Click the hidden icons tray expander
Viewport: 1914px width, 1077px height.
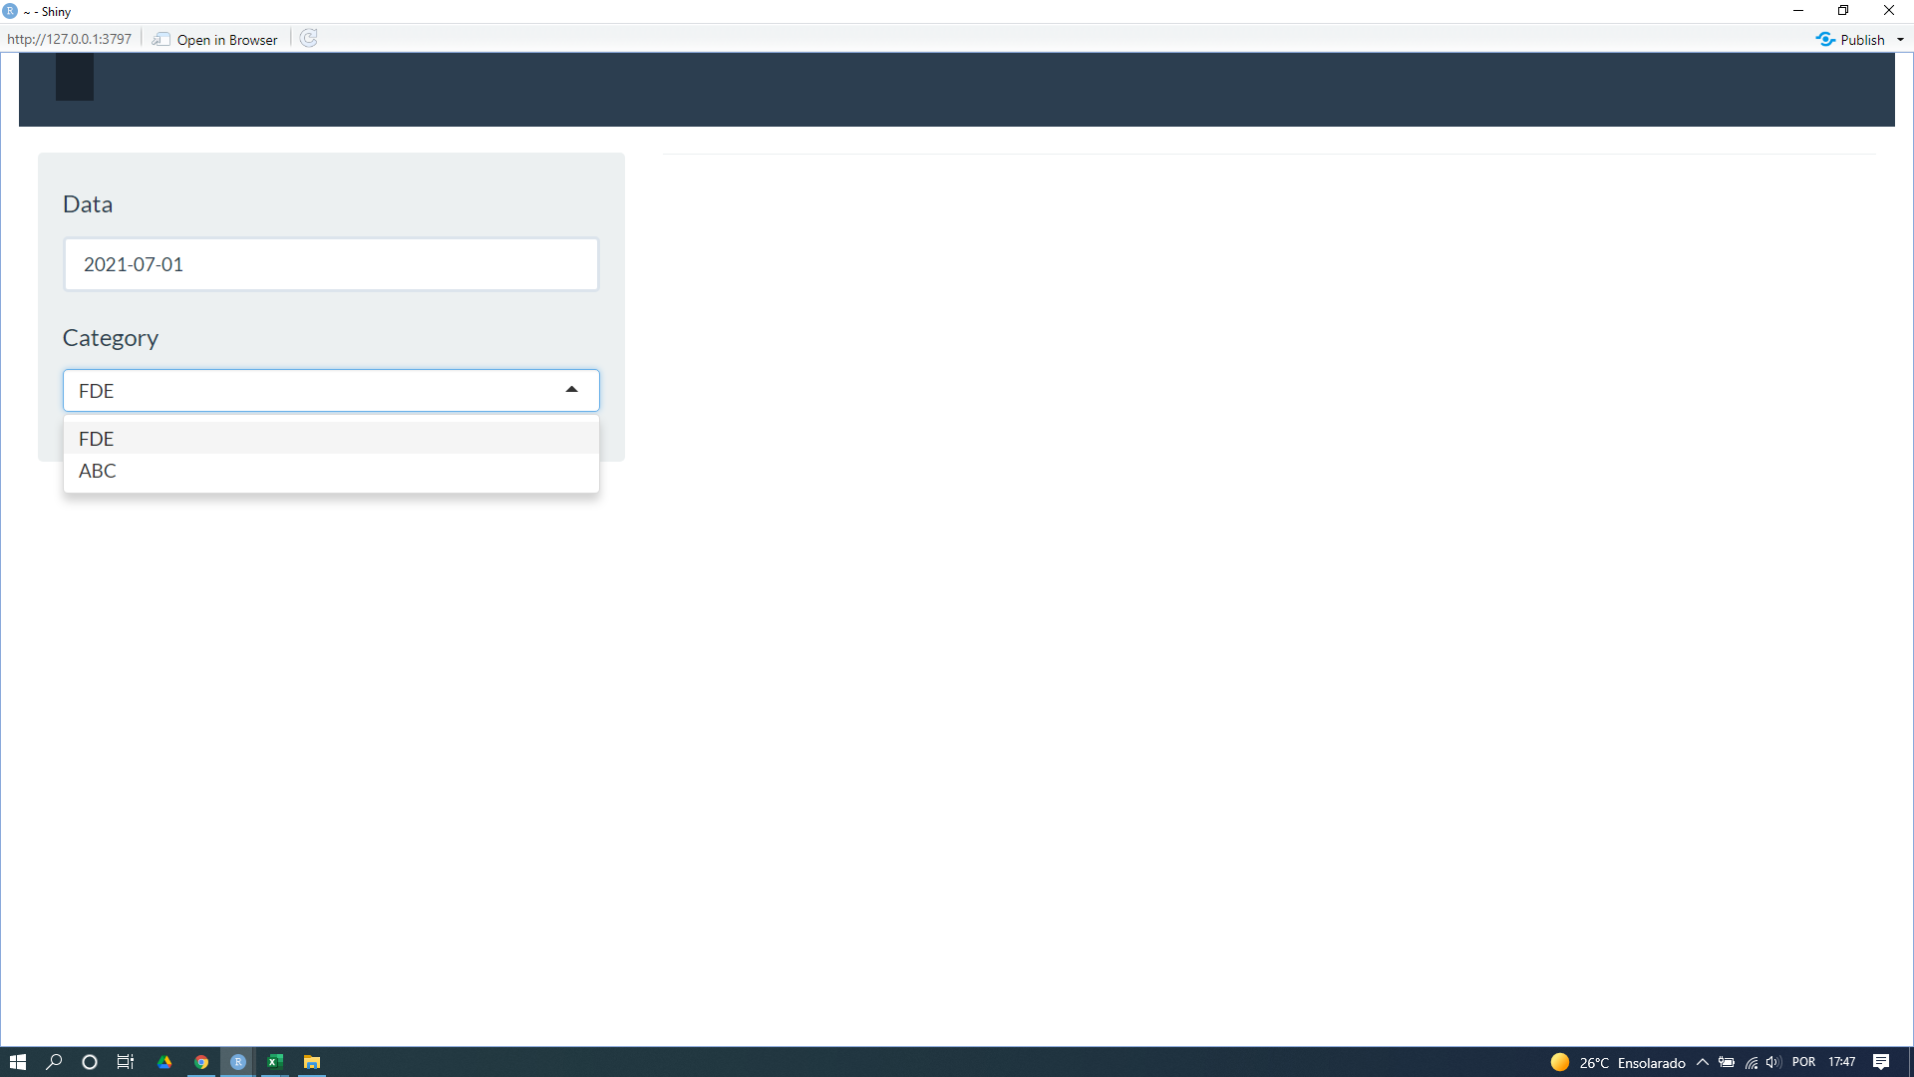pyautogui.click(x=1701, y=1061)
